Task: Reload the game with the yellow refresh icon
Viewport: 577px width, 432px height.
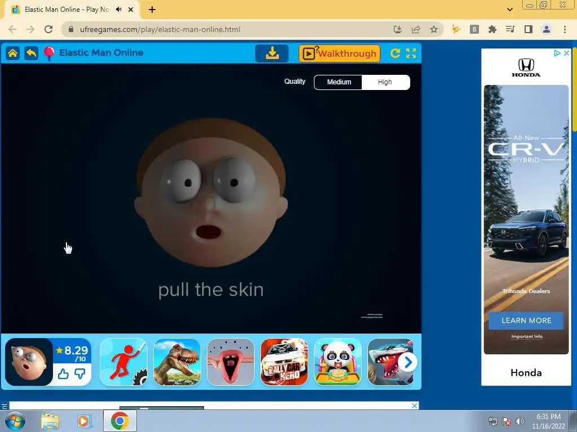Action: (x=395, y=53)
